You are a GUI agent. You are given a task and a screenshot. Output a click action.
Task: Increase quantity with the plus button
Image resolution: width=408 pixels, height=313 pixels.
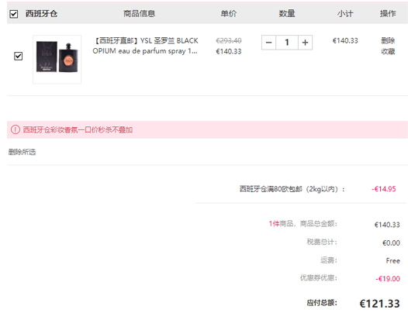click(x=305, y=43)
